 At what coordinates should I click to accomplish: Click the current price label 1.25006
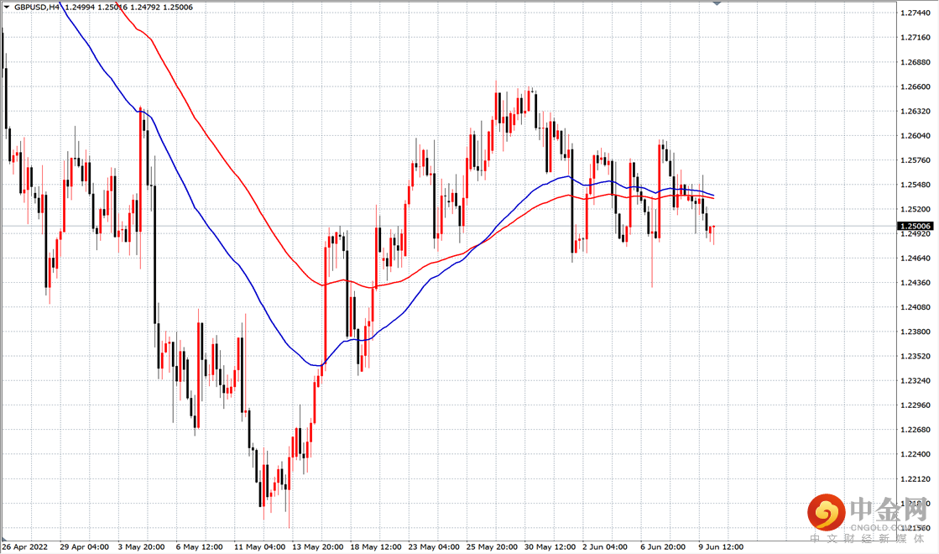tap(915, 226)
